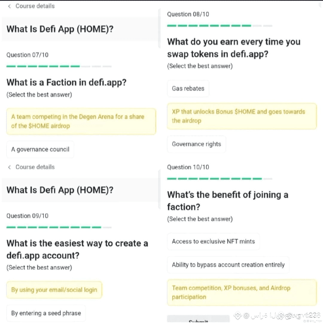The image size is (323, 323).
Task: Click '(Select the best answer)' under Question 08
Action: [200, 66]
